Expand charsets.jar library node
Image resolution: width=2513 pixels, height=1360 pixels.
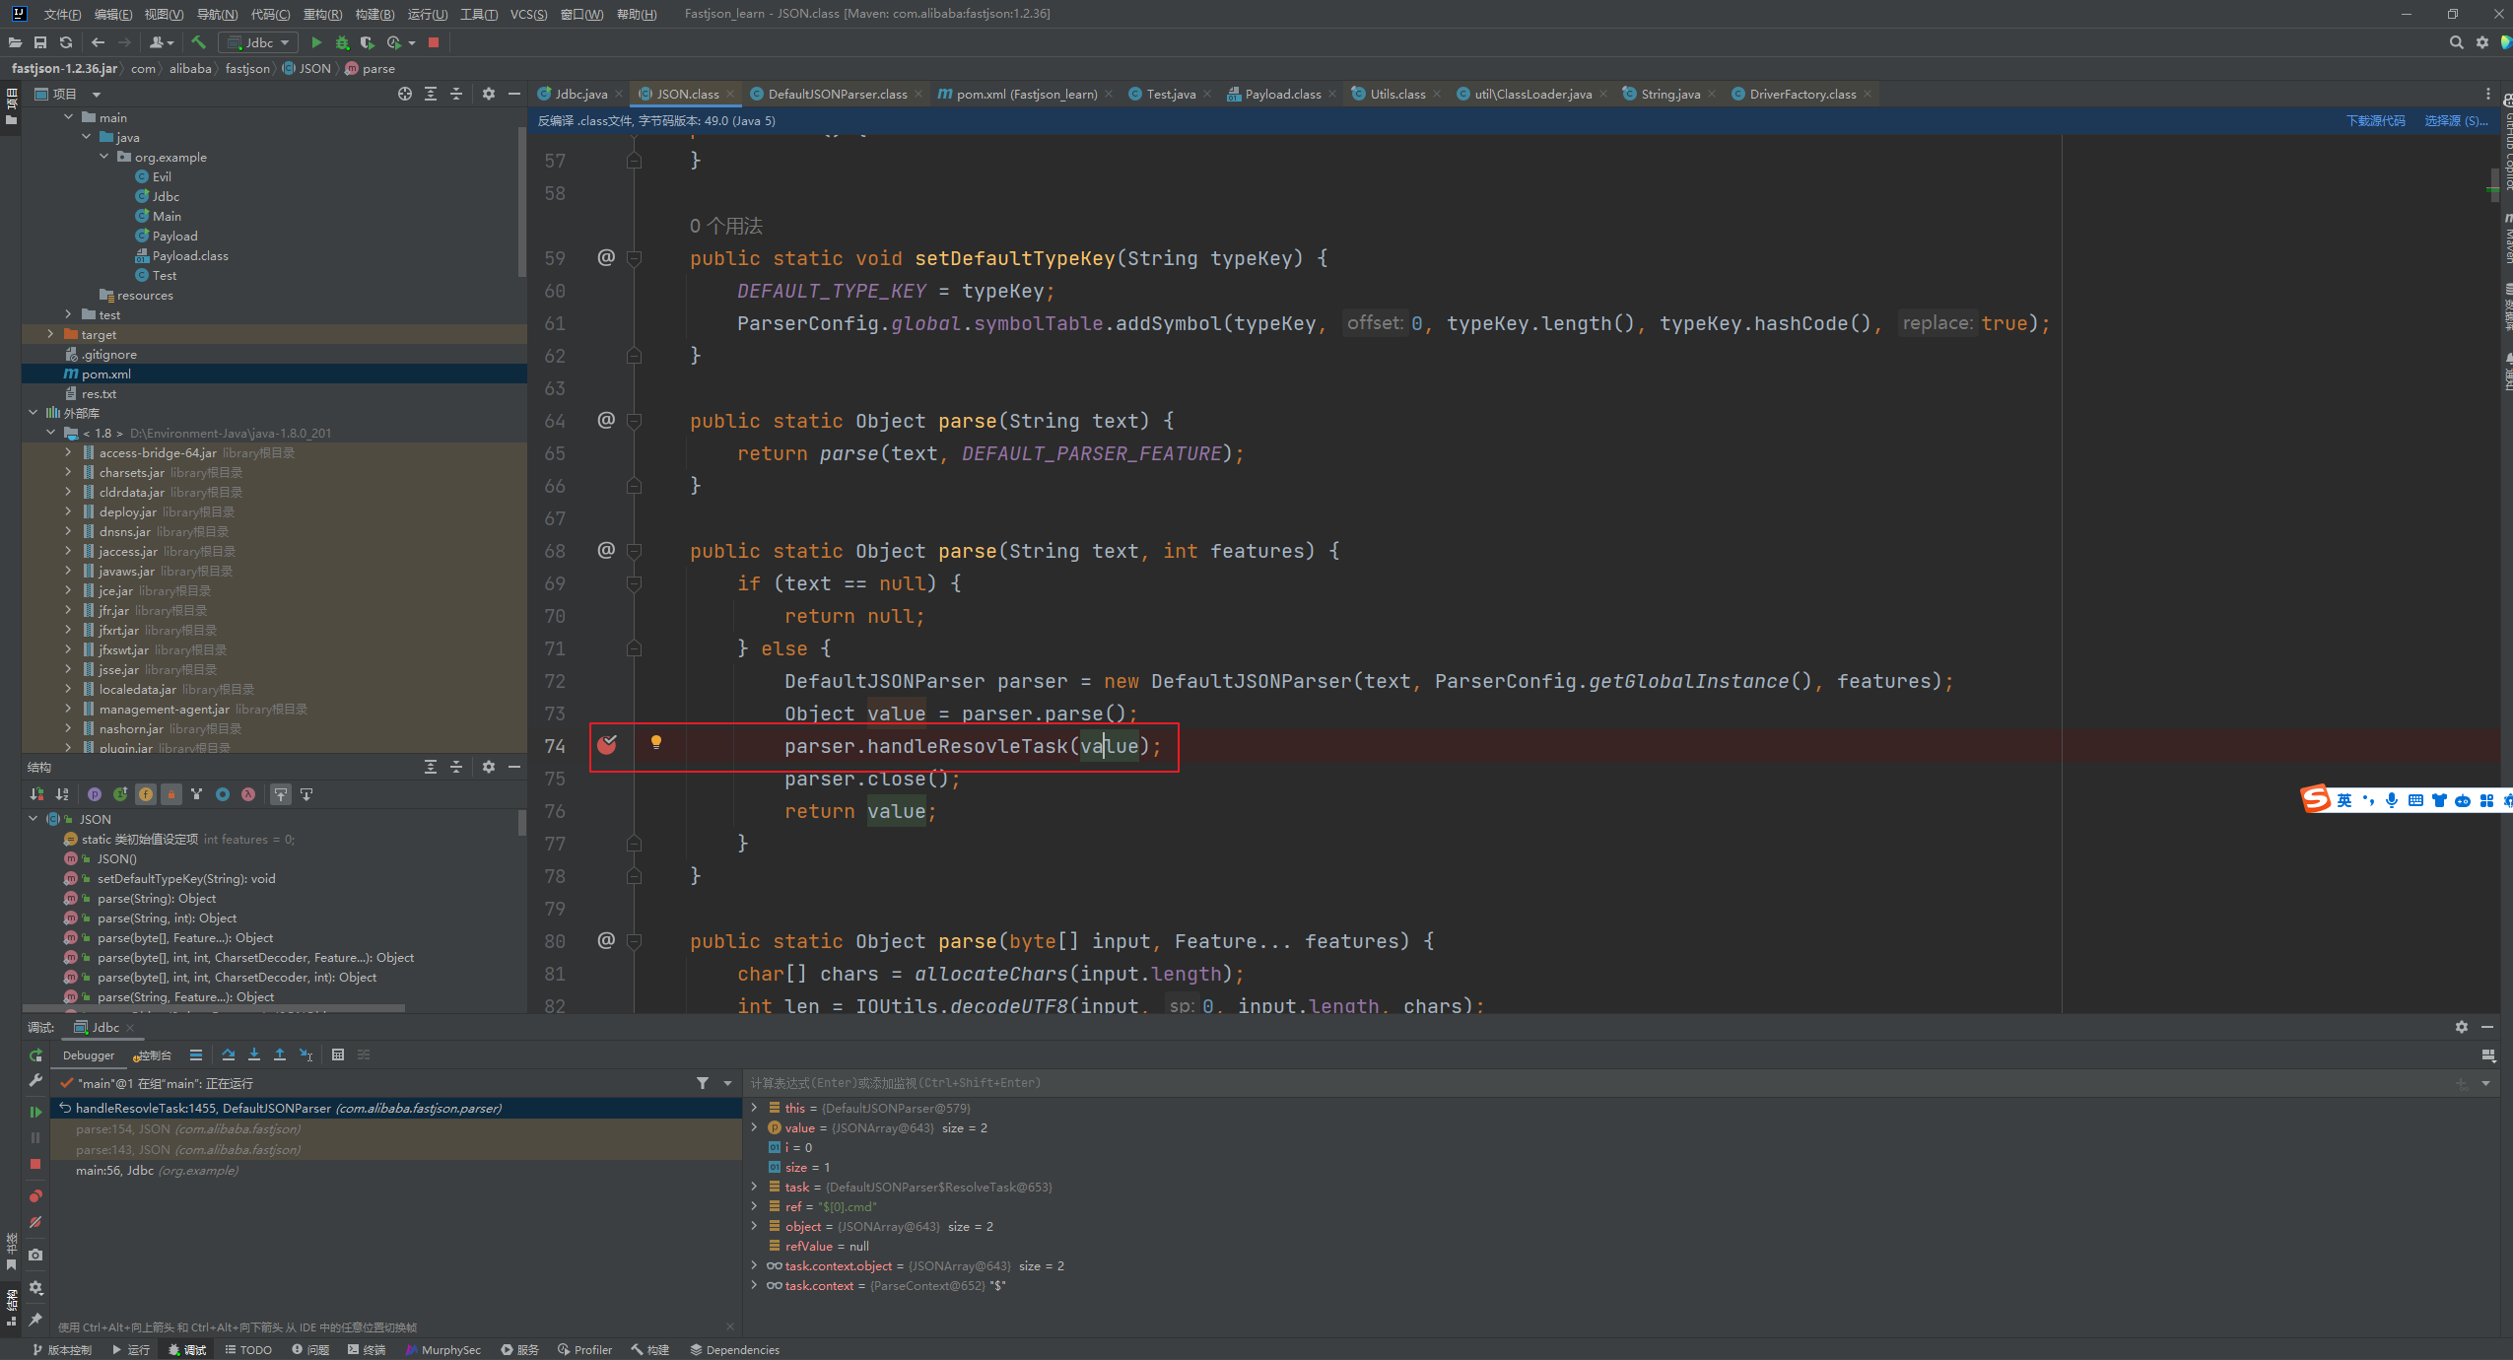[69, 472]
